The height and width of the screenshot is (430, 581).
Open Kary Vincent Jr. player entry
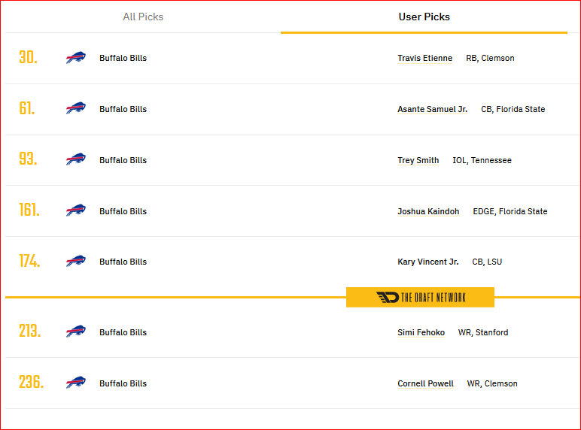point(428,262)
